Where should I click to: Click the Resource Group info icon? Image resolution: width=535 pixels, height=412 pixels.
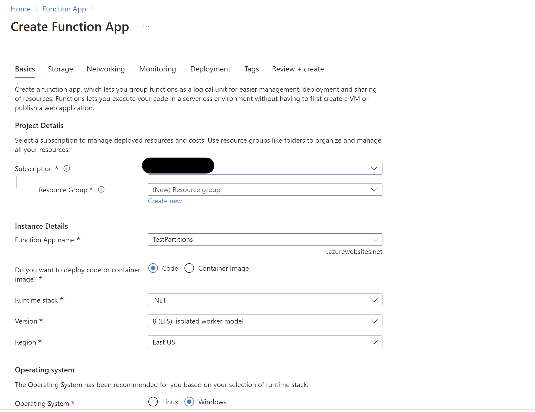101,189
